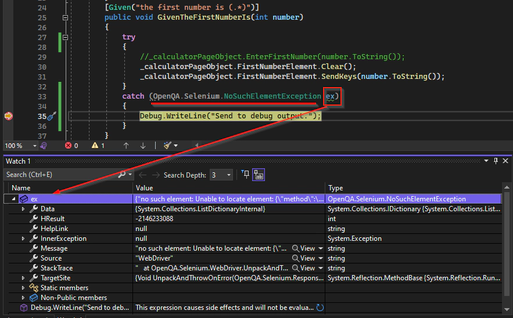The width and height of the screenshot is (513, 318).
Task: Expand the Static members node
Action: click(x=23, y=288)
